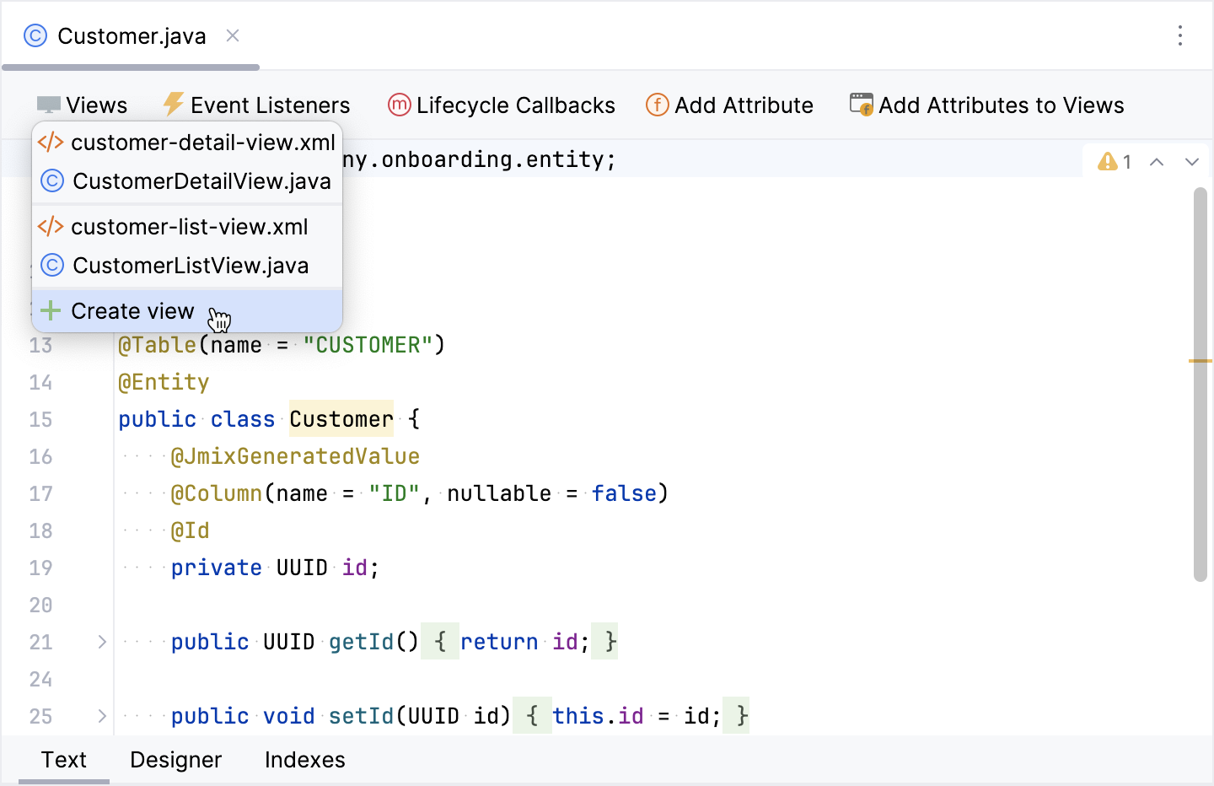The height and width of the screenshot is (786, 1214).
Task: Close the Customer.java editor tab
Action: [233, 35]
